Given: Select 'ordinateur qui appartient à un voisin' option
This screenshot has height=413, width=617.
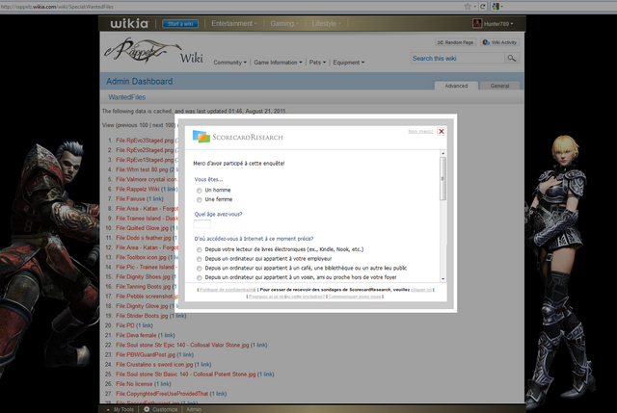Looking at the screenshot, I should click(200, 278).
